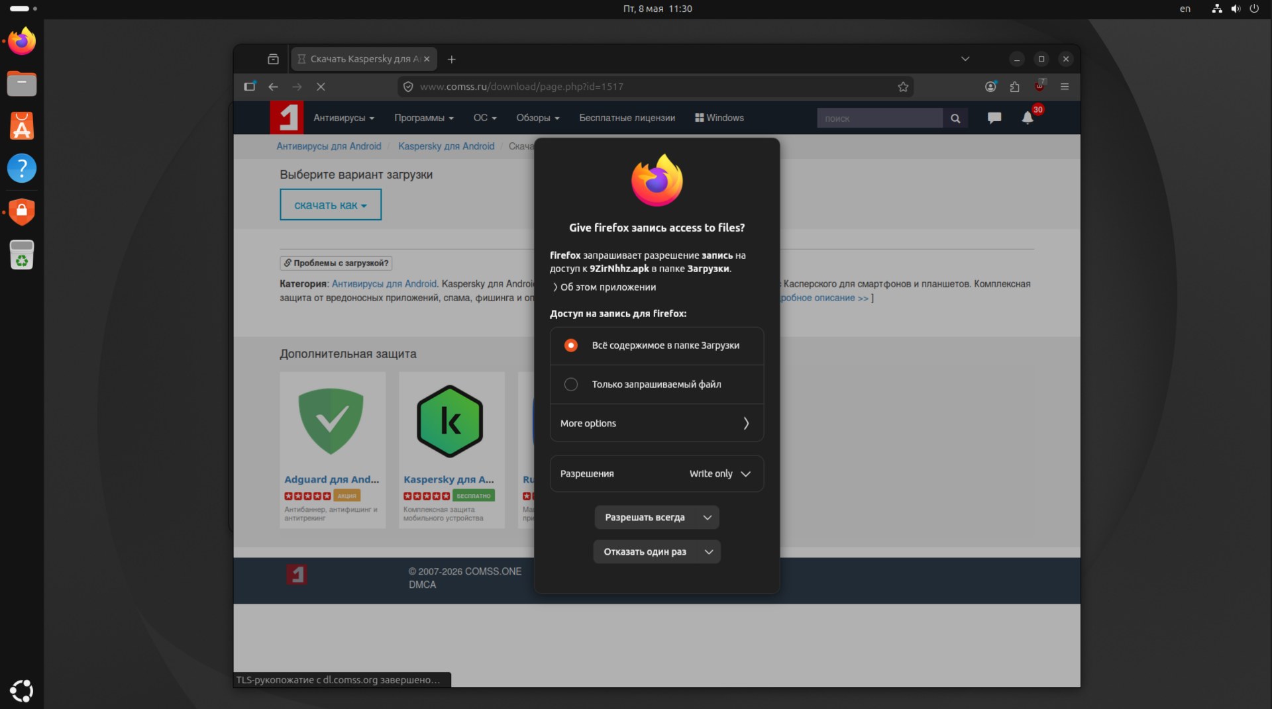Bookmark this page with the star
The width and height of the screenshot is (1272, 709).
(x=903, y=87)
